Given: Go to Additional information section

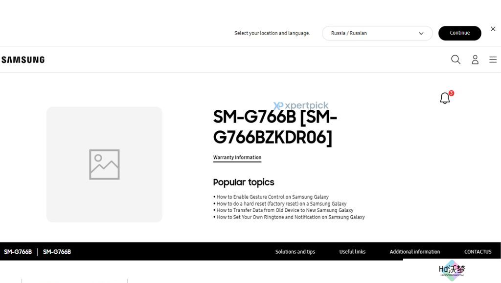Looking at the screenshot, I should coord(415,252).
